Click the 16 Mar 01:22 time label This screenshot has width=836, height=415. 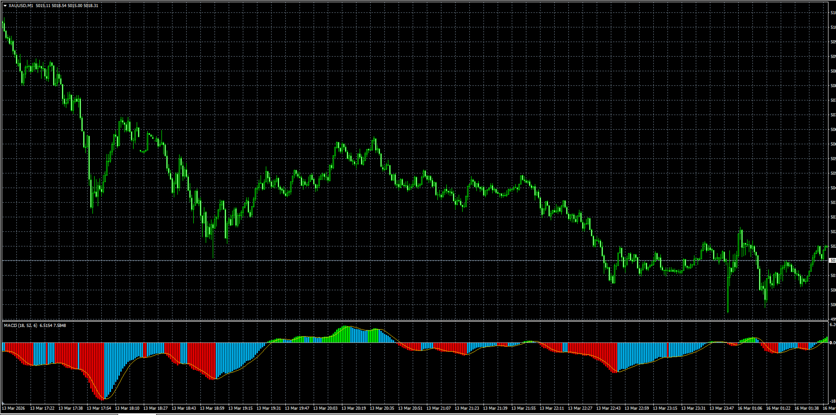(x=778, y=408)
